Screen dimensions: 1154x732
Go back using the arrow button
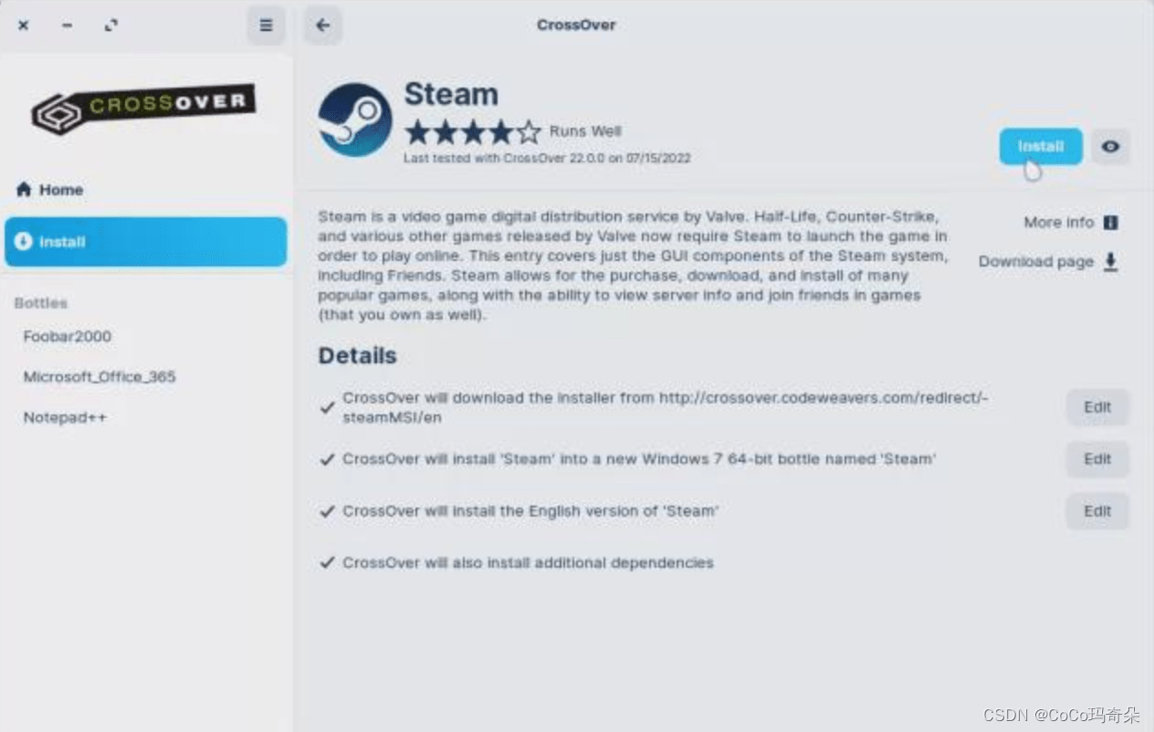[x=322, y=26]
